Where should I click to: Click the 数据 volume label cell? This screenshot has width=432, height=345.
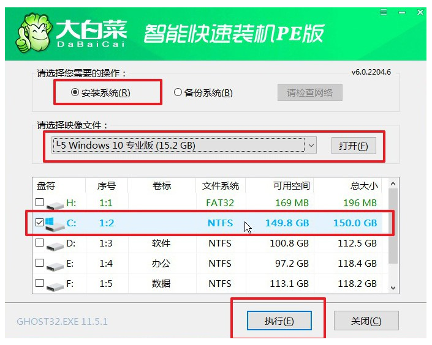[x=161, y=283]
